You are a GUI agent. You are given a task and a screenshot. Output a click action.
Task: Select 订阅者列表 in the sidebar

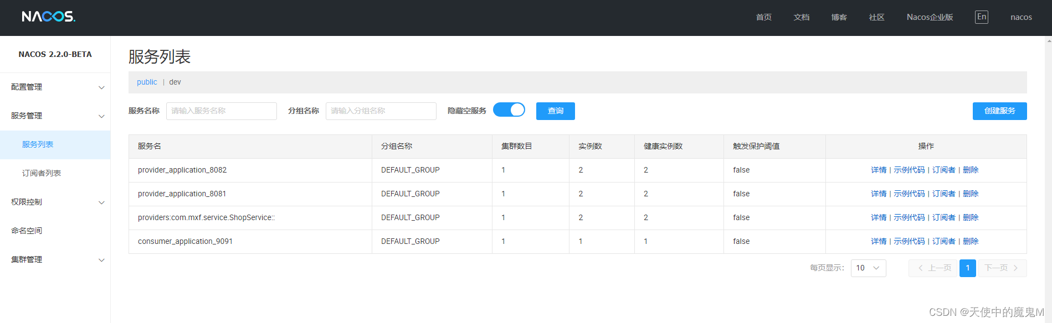42,173
